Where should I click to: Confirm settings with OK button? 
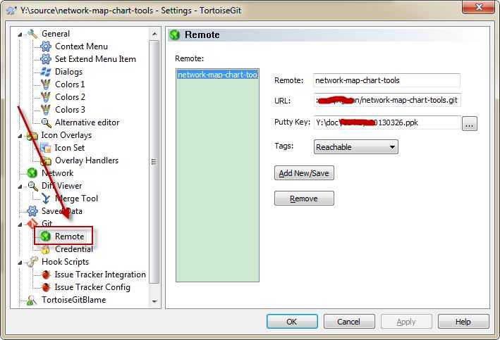(292, 322)
